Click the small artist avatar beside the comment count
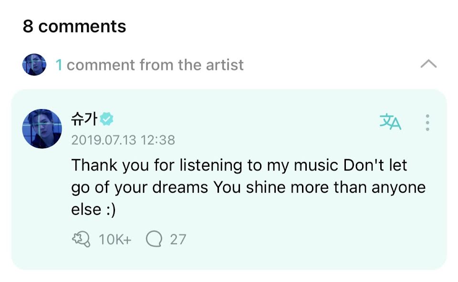This screenshot has width=458, height=282. coord(34,65)
